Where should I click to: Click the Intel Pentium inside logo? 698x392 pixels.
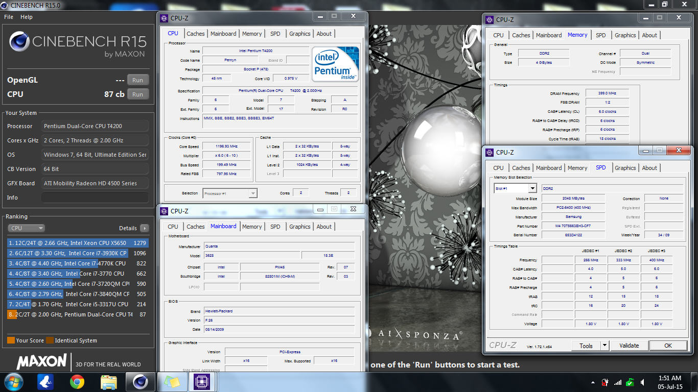[336, 64]
